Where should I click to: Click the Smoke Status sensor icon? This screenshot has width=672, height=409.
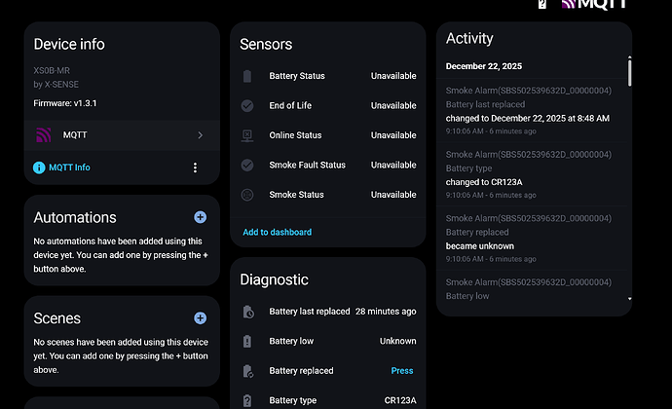247,195
